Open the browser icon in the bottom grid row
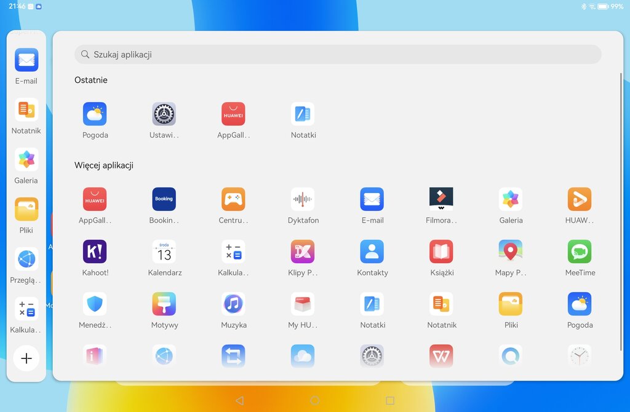Image resolution: width=630 pixels, height=412 pixels. pyautogui.click(x=164, y=356)
